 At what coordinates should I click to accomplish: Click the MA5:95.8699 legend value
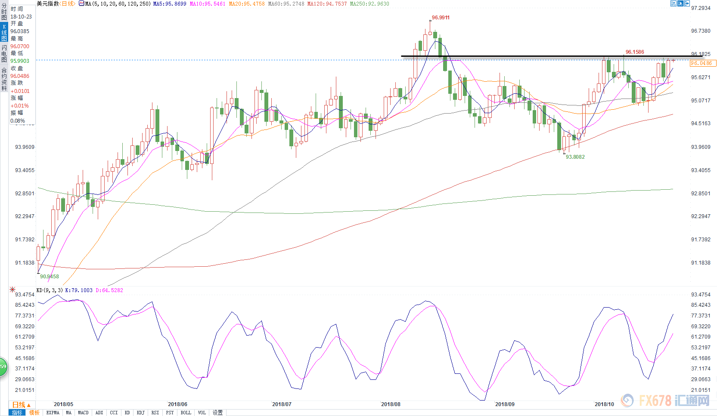pos(170,3)
